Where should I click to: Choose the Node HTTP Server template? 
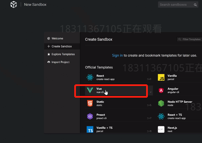pos(179,103)
